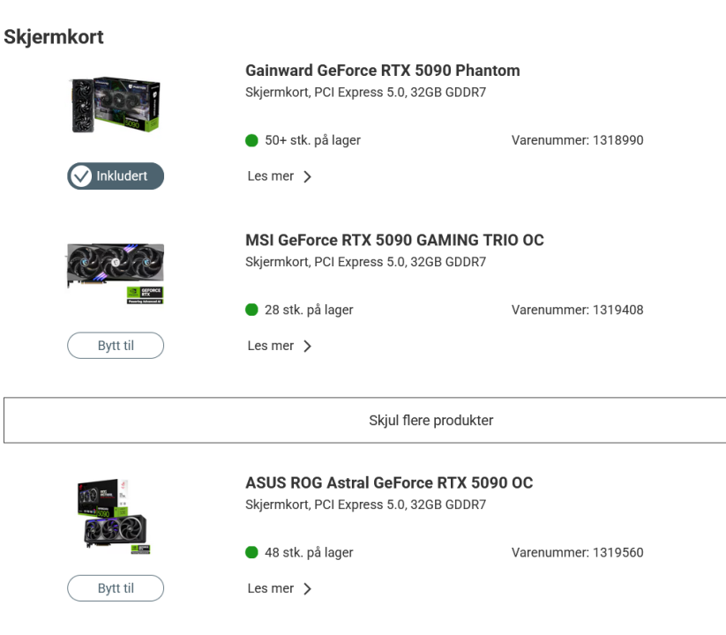This screenshot has height=635, width=726.
Task: Click the MSI RTX 5090 Gaming Trio image
Action: [x=116, y=272]
